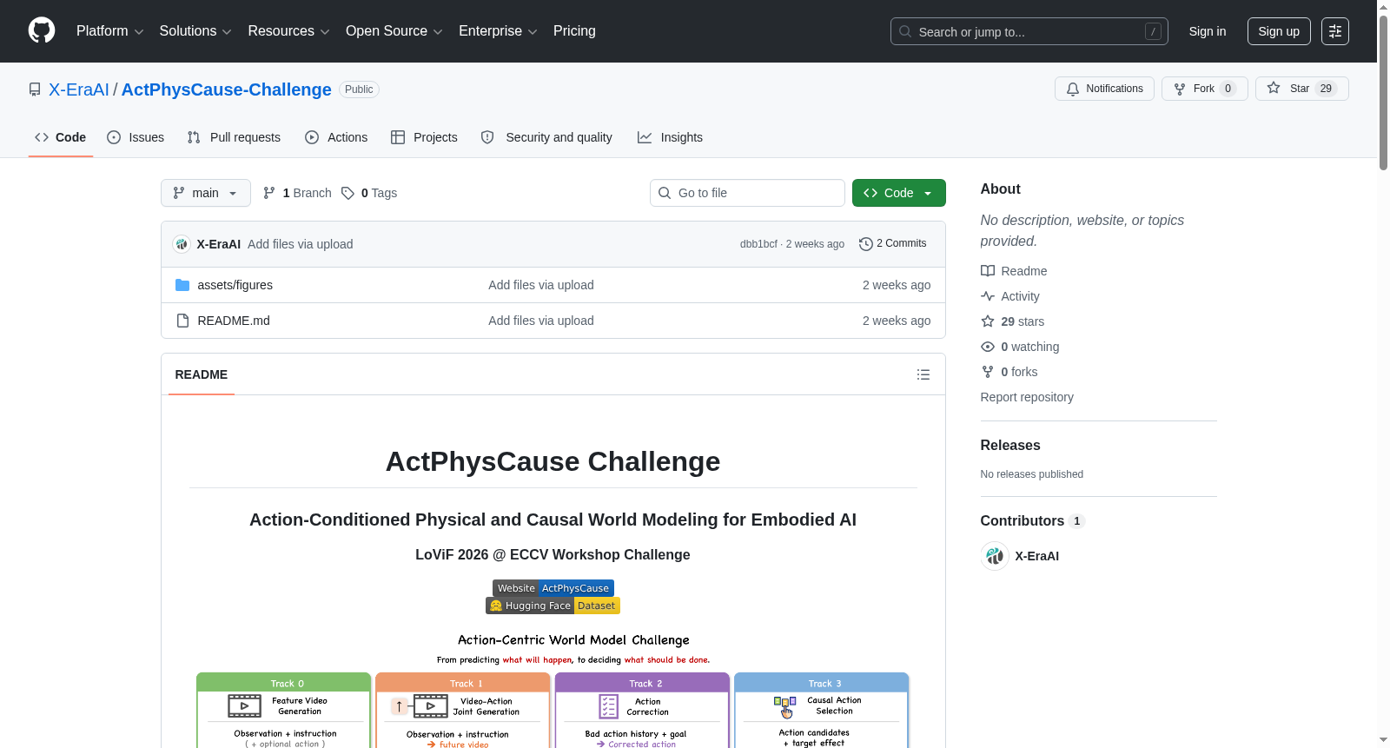This screenshot has width=1390, height=748.
Task: Fork the repository with the Fork button
Action: click(x=1204, y=89)
